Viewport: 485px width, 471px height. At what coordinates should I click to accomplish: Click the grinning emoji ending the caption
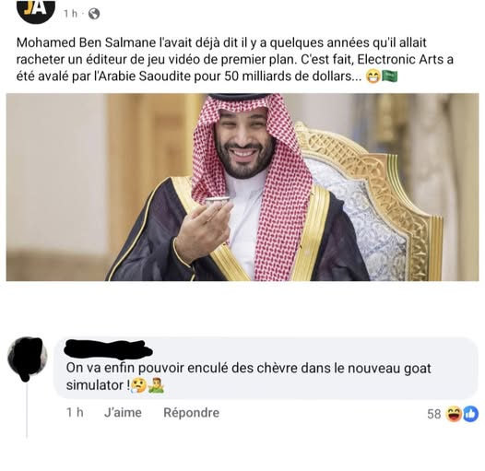[373, 77]
